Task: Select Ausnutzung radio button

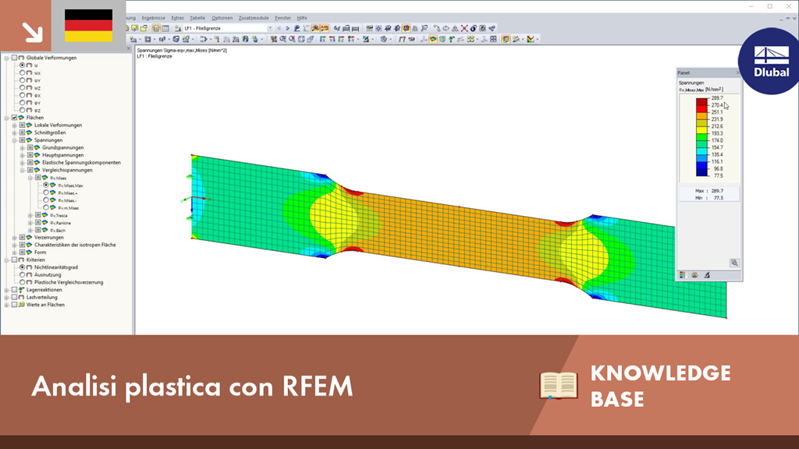Action: [x=22, y=274]
